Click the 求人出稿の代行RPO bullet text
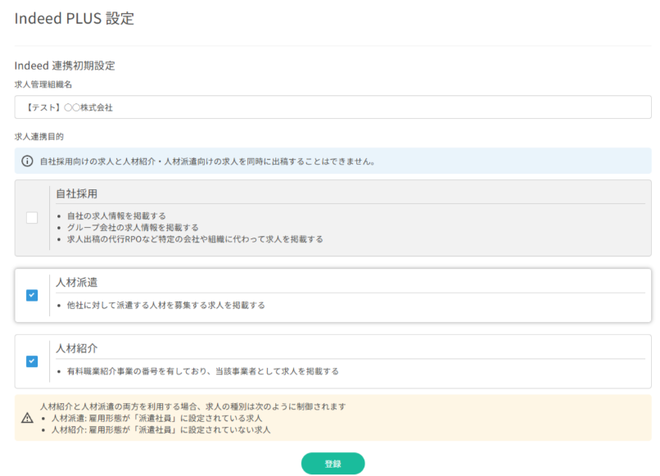Viewport: 660px width, 476px height. (196, 239)
